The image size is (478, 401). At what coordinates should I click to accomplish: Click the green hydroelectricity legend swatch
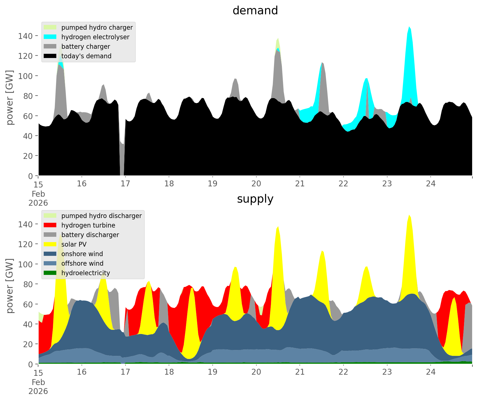50,273
